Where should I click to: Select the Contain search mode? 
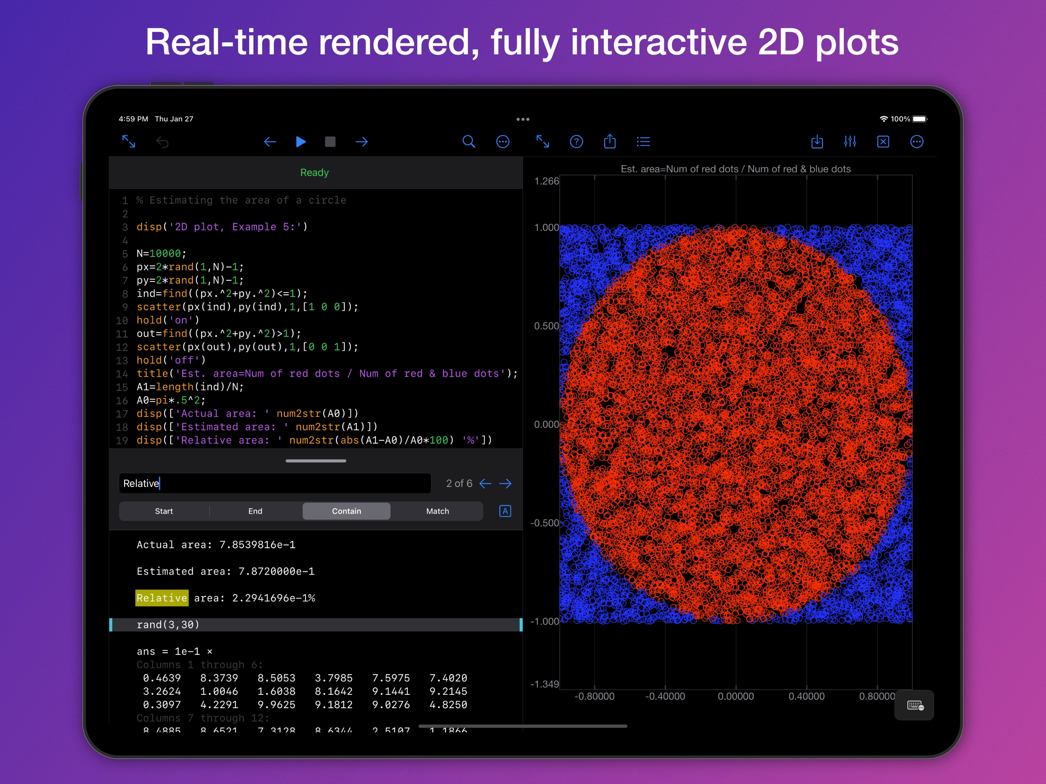346,511
